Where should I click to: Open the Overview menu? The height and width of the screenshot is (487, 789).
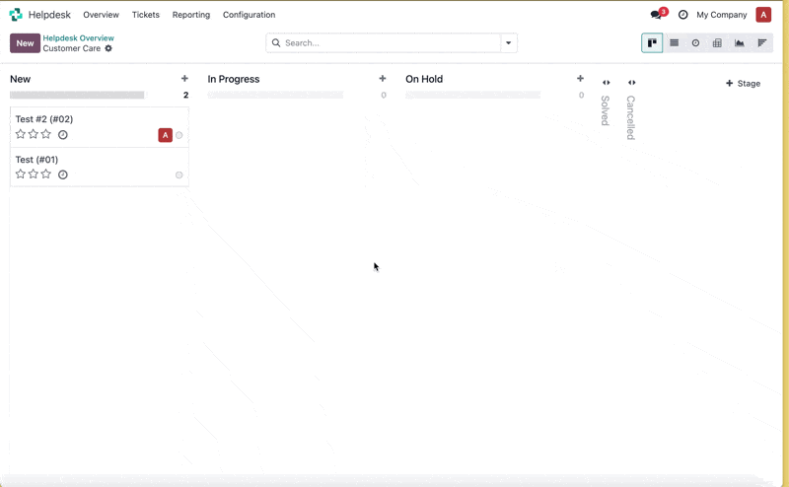[102, 15]
